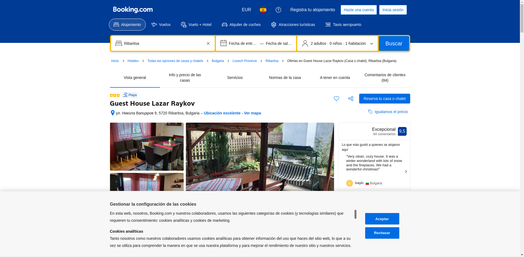Open the help question mark icon
Screen dimensions: 524x257
(278, 10)
